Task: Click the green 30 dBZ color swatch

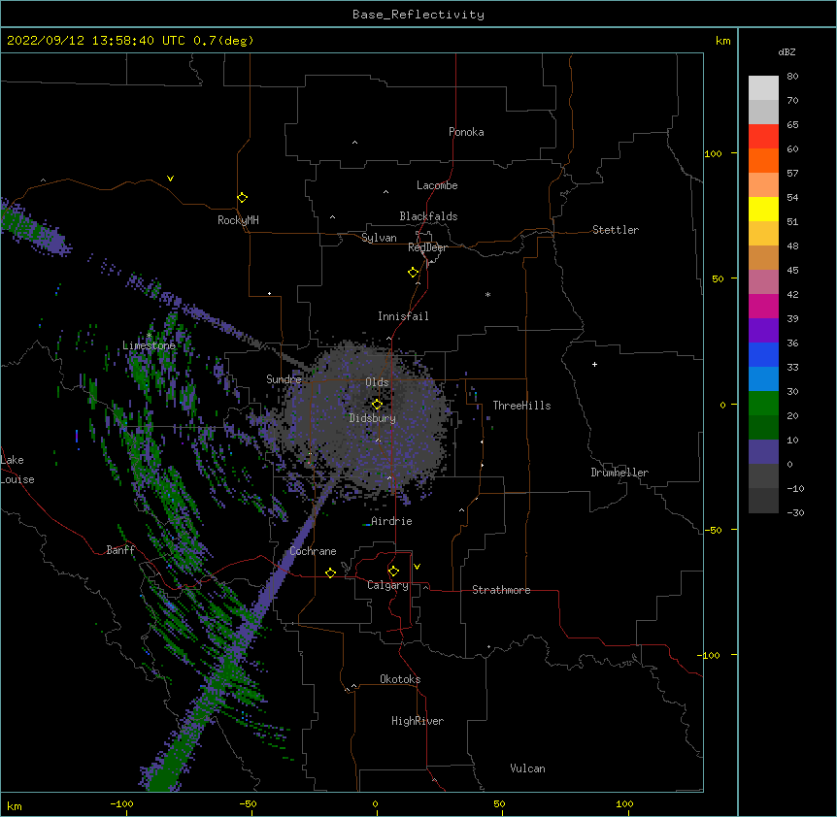Action: [763, 404]
